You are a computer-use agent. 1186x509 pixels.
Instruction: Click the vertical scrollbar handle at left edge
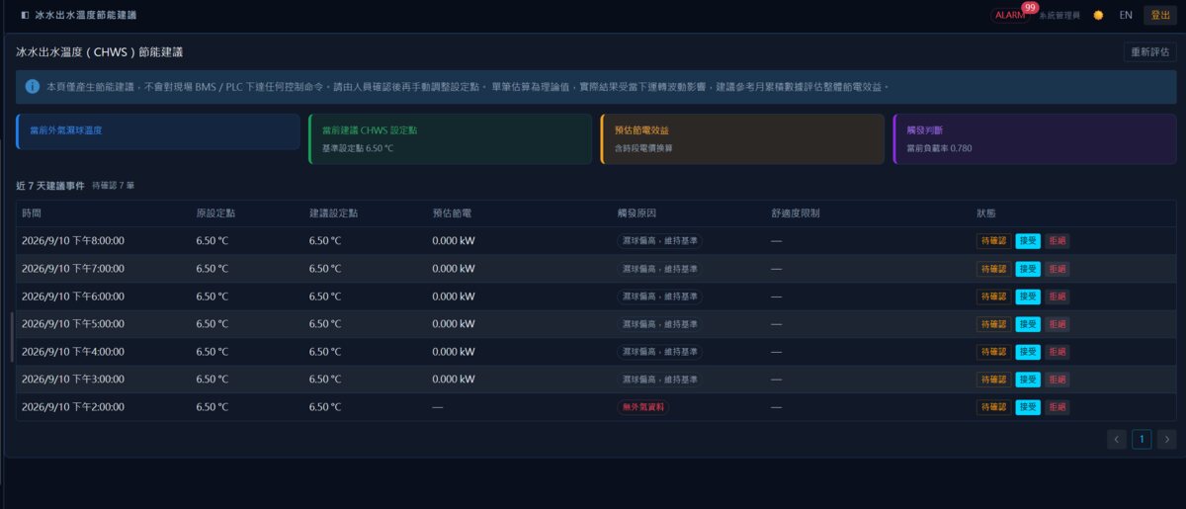pos(12,338)
